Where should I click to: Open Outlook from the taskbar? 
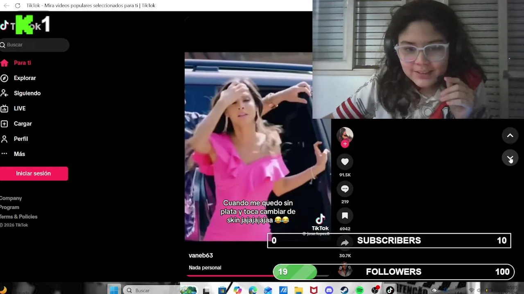point(268,290)
